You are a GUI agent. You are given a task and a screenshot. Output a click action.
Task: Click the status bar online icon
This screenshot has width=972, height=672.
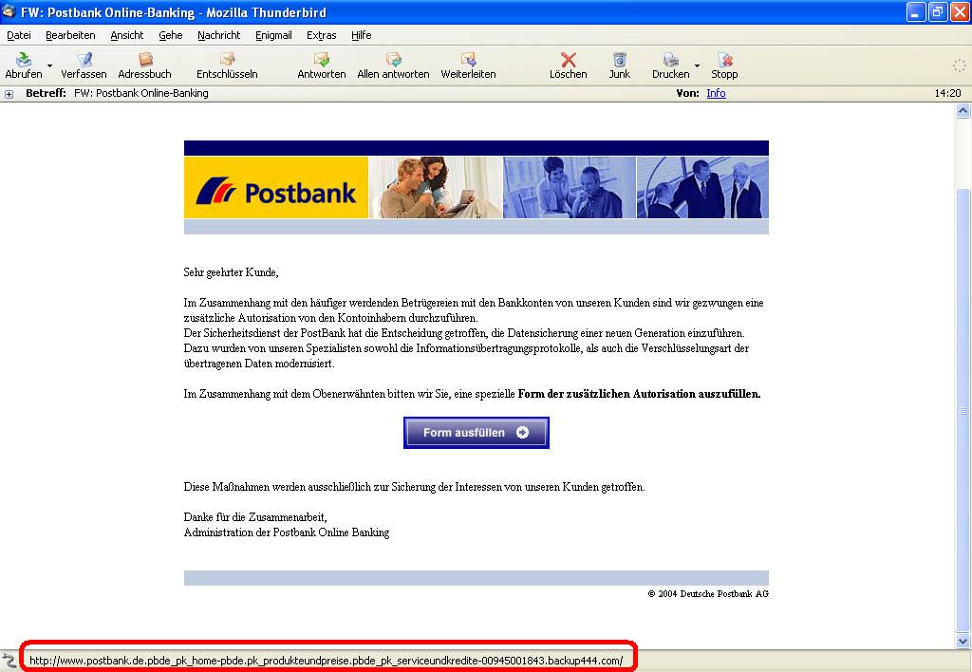point(9,661)
